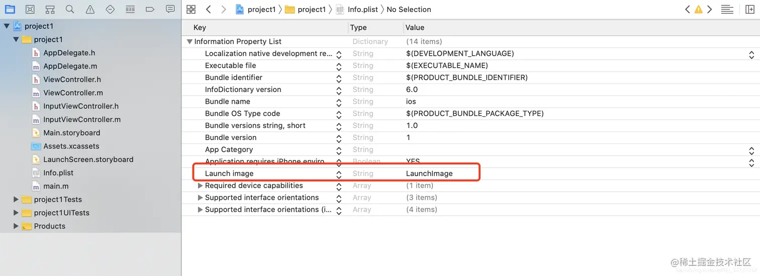Edit the Bundle name value ios
Screen dimensions: 760x276
(x=411, y=101)
